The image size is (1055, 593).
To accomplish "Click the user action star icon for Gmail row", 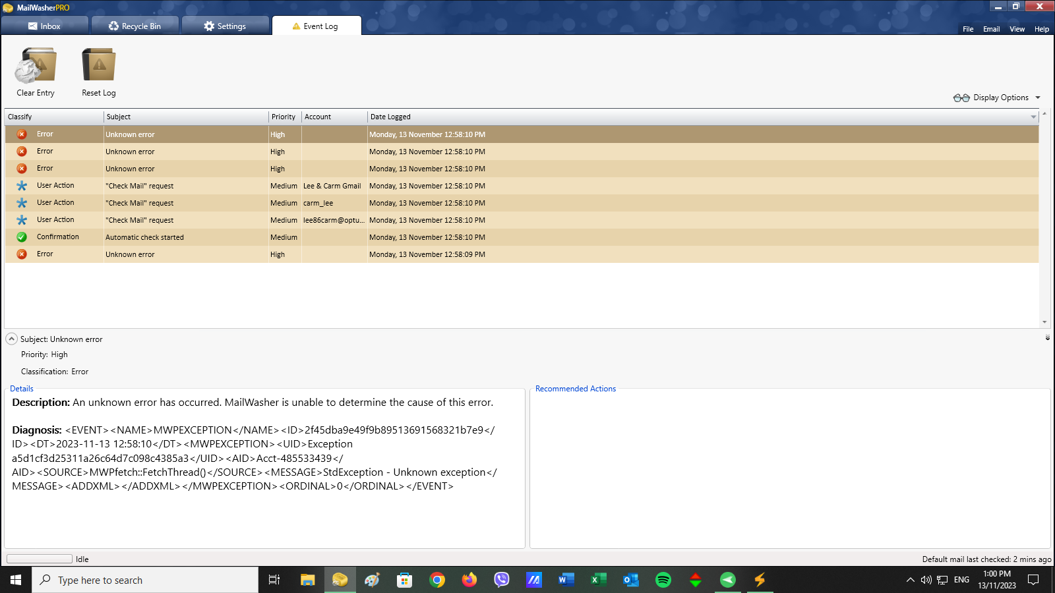I will [x=22, y=186].
